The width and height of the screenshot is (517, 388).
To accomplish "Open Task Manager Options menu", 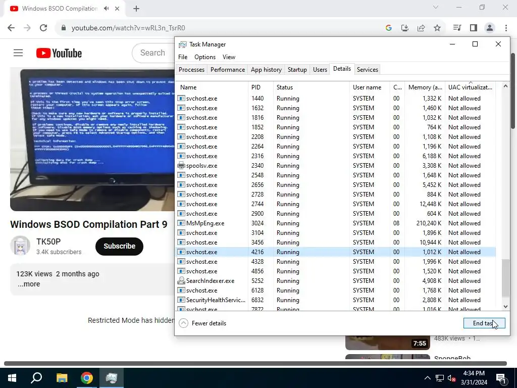I will coord(205,57).
